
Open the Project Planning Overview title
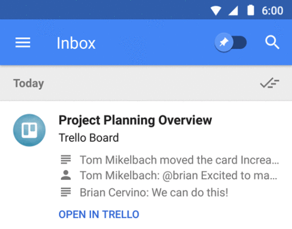coord(135,120)
